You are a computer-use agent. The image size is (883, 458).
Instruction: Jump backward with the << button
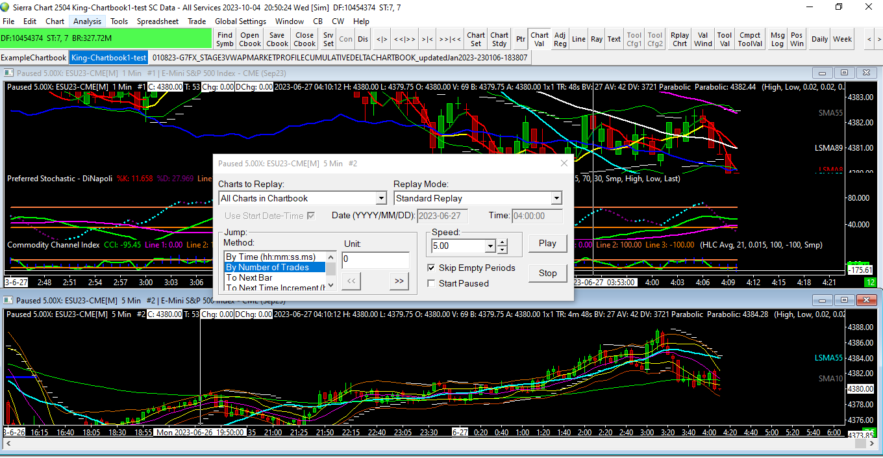[x=351, y=281]
